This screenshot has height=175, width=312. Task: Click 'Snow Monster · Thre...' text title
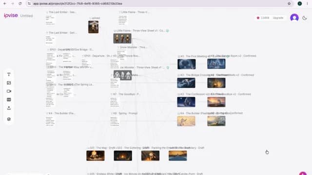133,47
